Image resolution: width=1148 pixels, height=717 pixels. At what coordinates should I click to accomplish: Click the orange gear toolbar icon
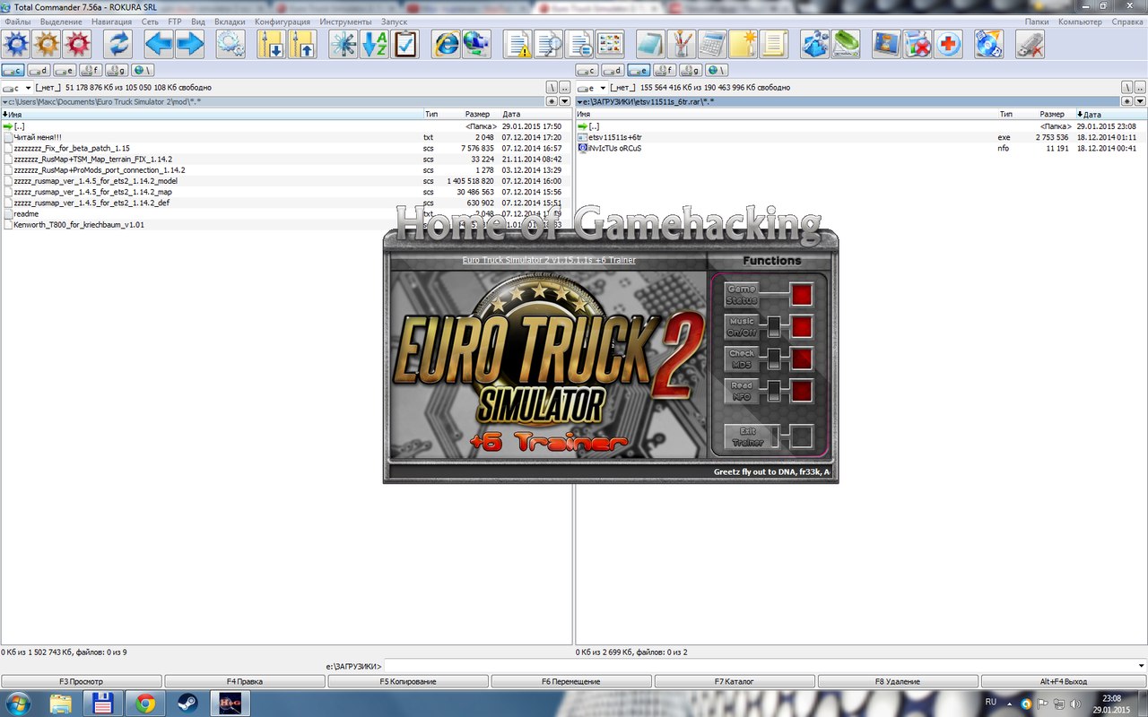click(x=47, y=44)
